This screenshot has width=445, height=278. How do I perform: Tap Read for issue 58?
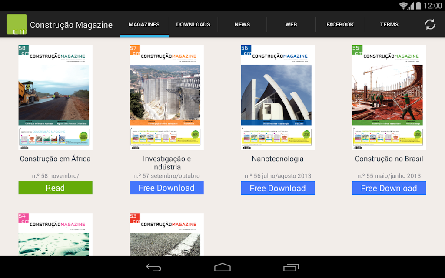coord(55,188)
